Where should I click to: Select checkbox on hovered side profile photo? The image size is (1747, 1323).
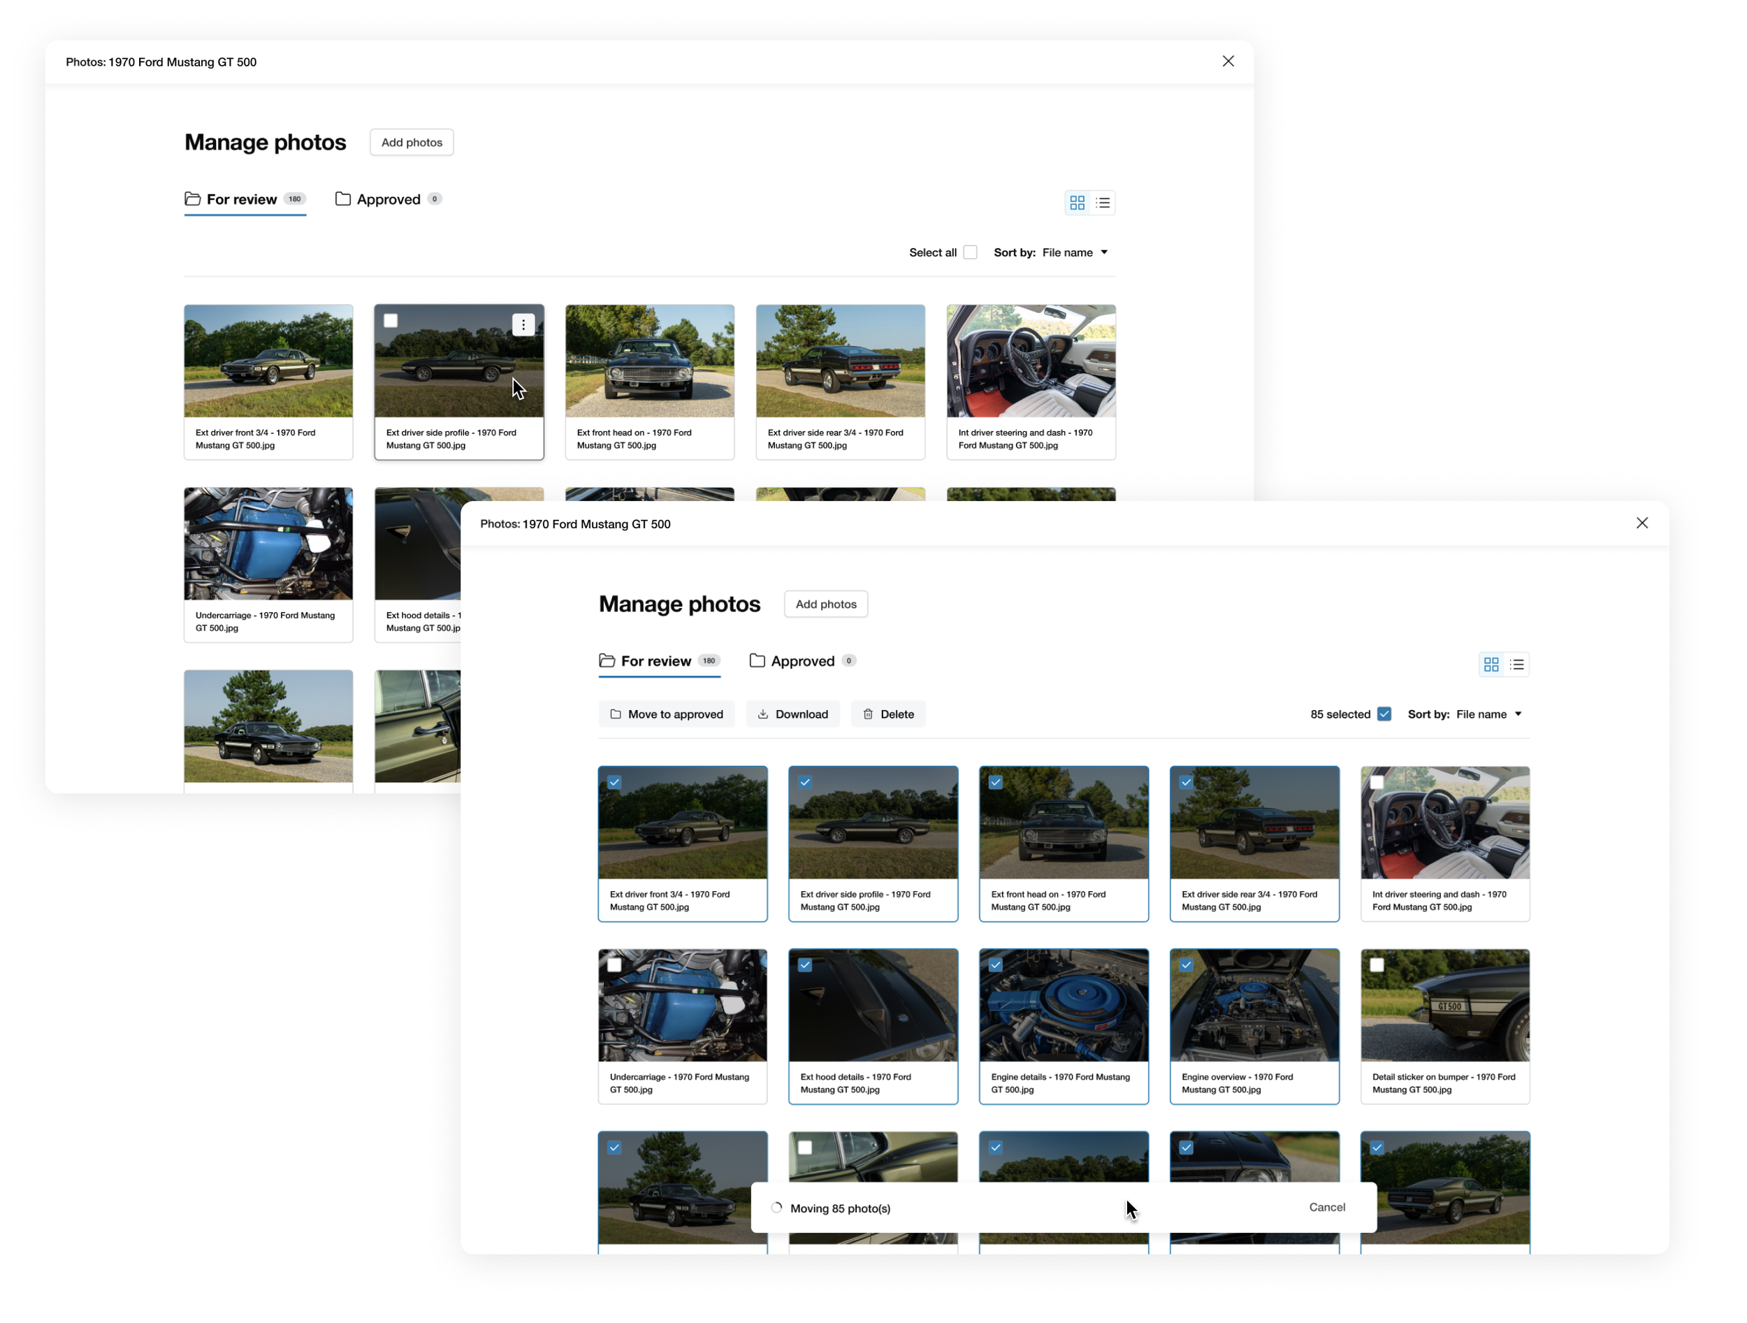(x=391, y=321)
